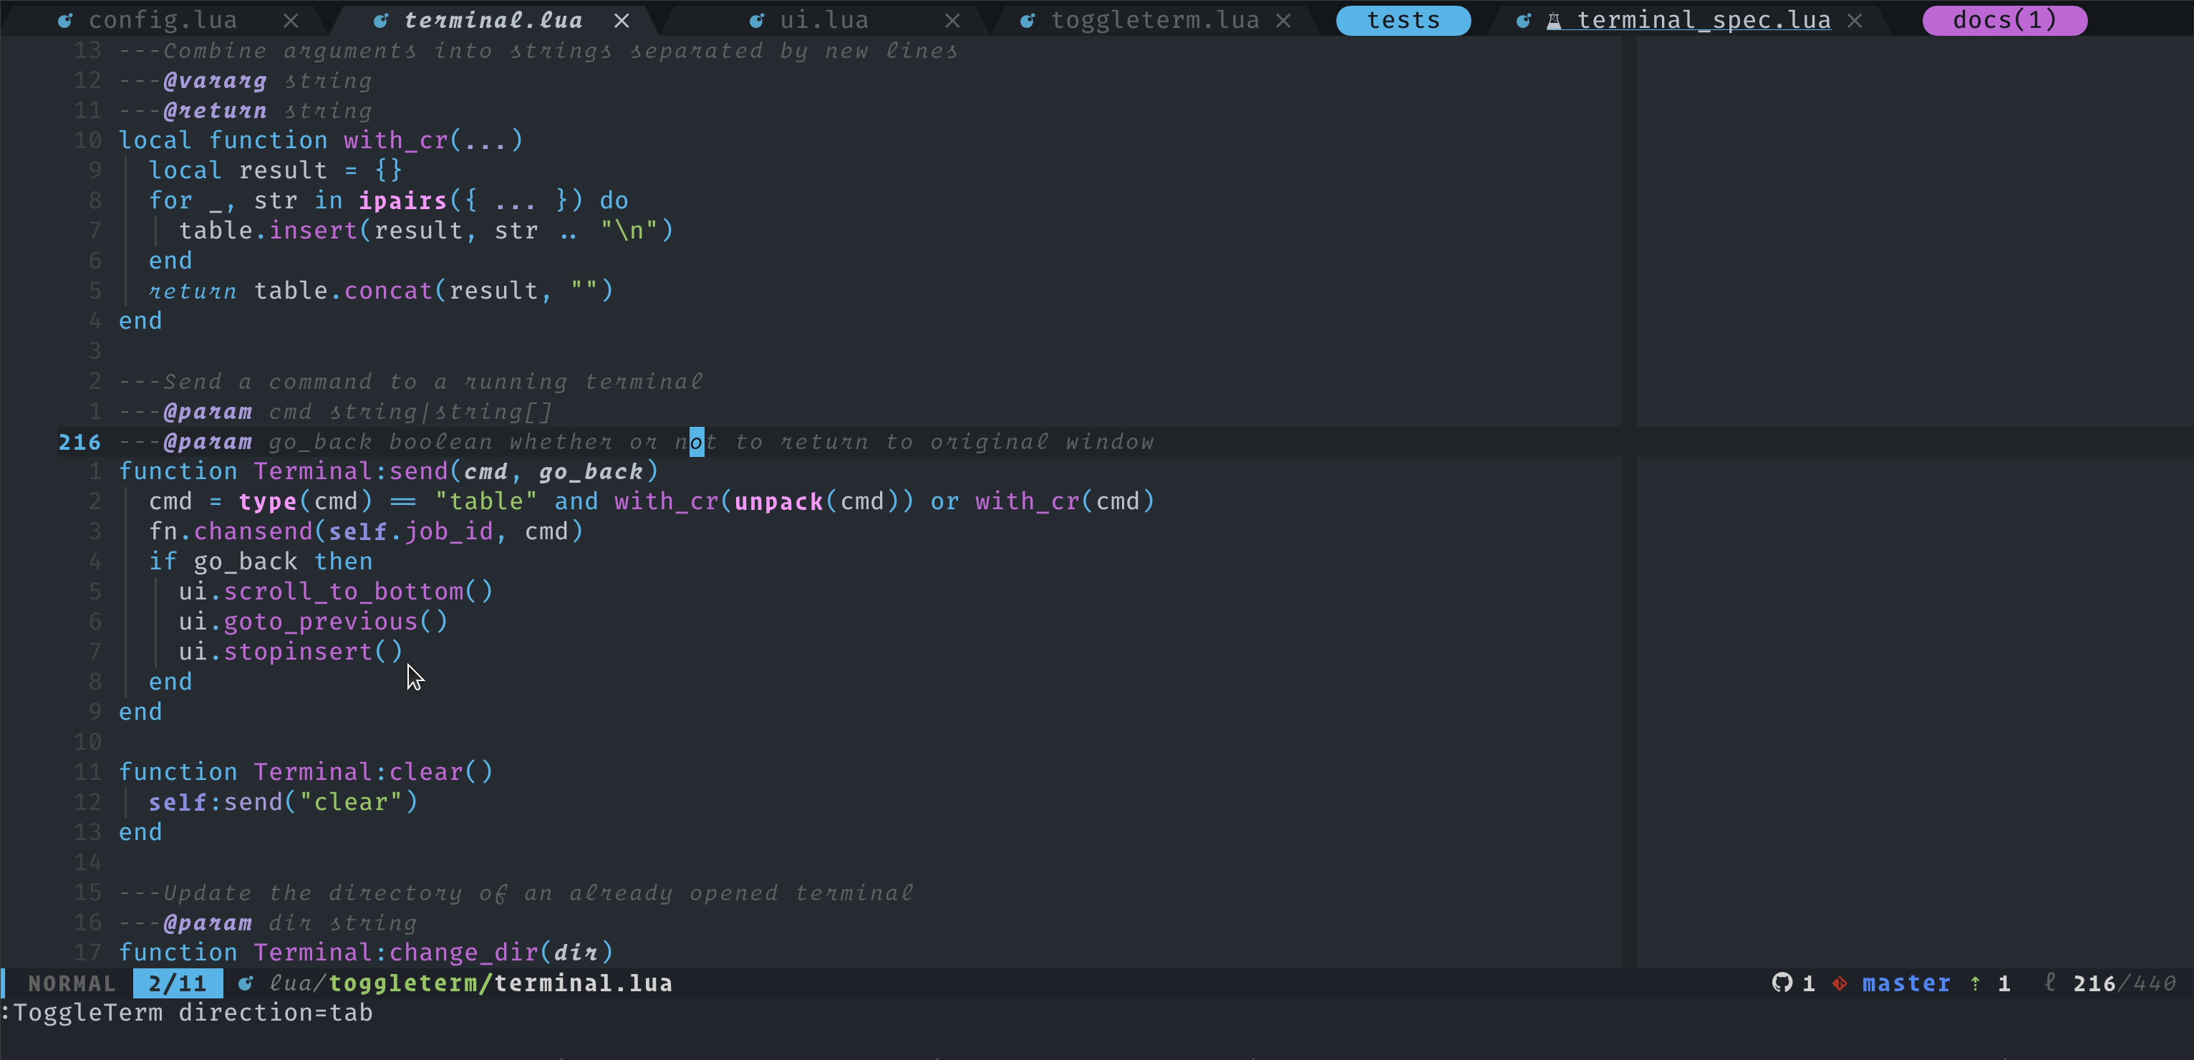The width and height of the screenshot is (2194, 1060).
Task: Click the Lua icon on ui.lua tab
Action: (756, 21)
